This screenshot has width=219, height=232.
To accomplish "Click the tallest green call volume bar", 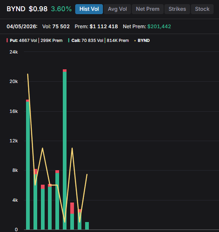I will (x=64, y=151).
